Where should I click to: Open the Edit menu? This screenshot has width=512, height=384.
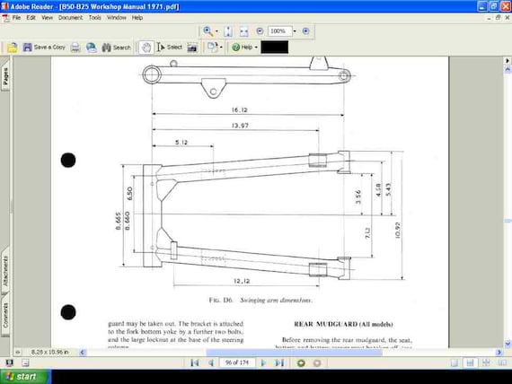tap(31, 18)
